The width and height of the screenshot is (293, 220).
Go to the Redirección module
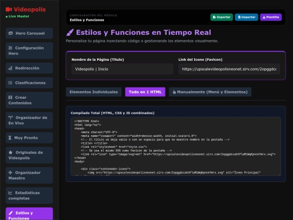point(29,68)
